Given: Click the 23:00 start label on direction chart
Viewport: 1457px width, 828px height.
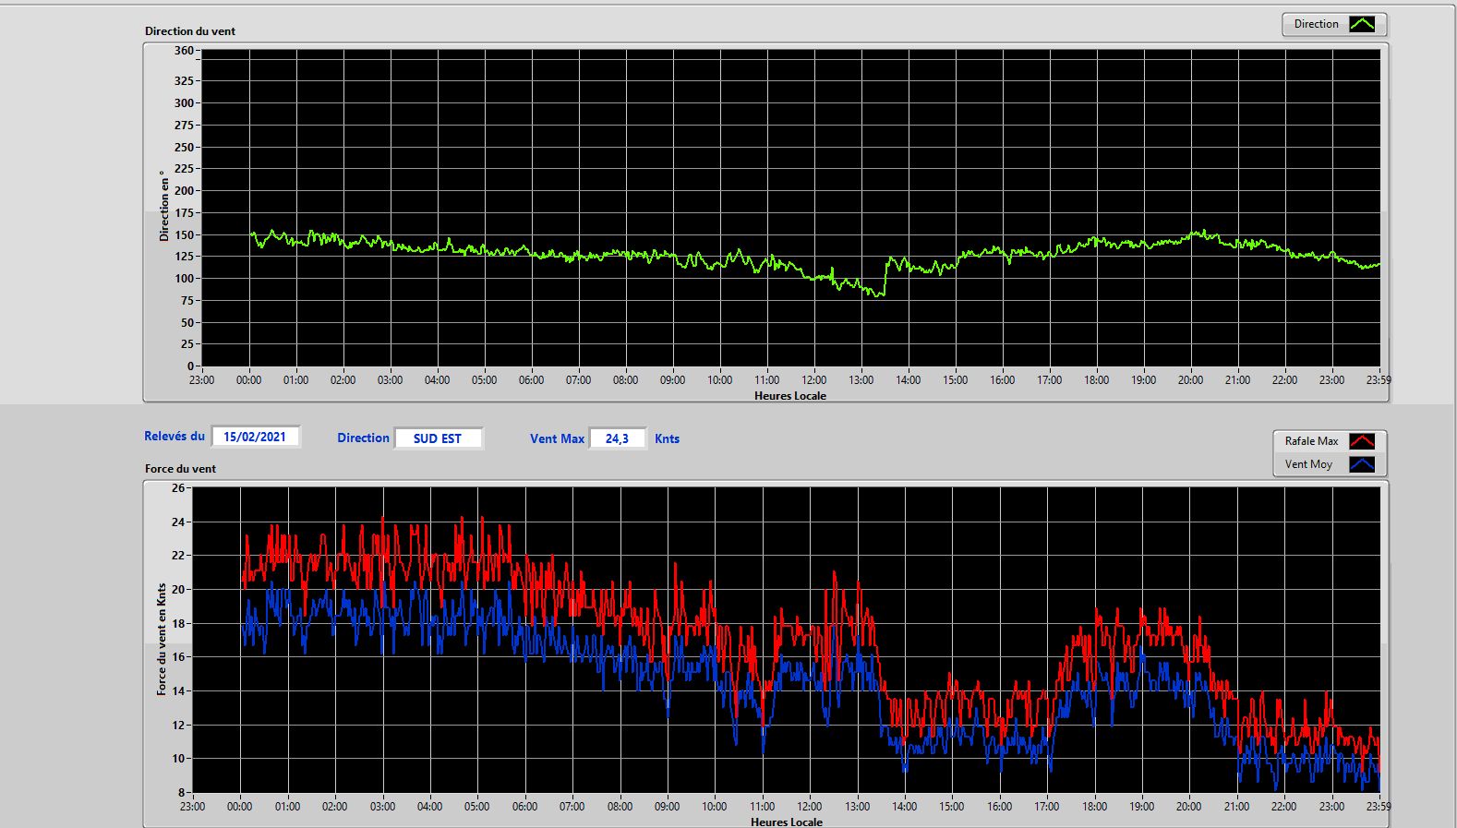Looking at the screenshot, I should (201, 380).
